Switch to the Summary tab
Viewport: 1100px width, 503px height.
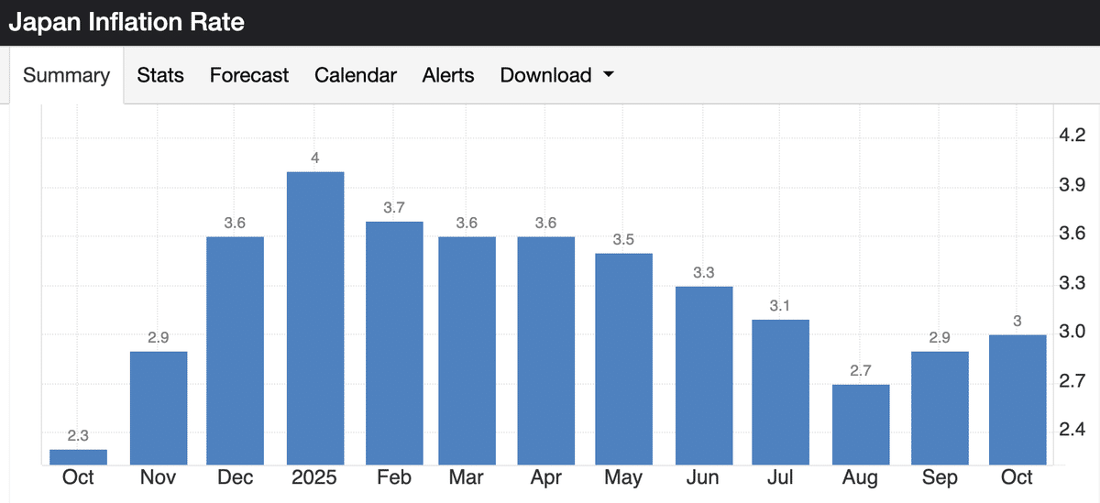click(x=66, y=75)
